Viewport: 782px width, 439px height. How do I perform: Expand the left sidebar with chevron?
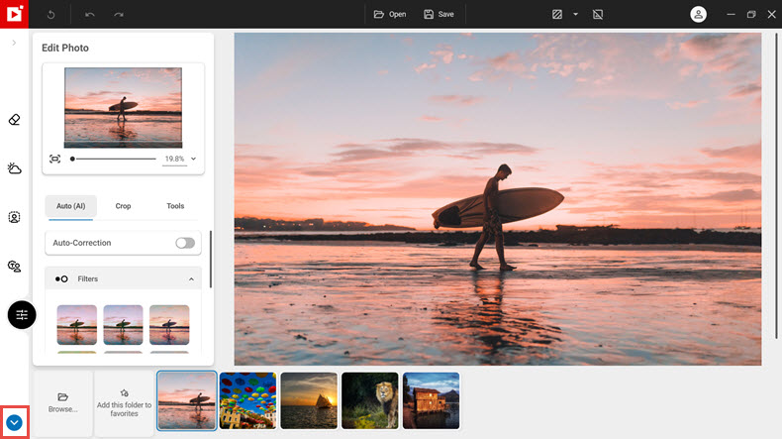tap(14, 43)
